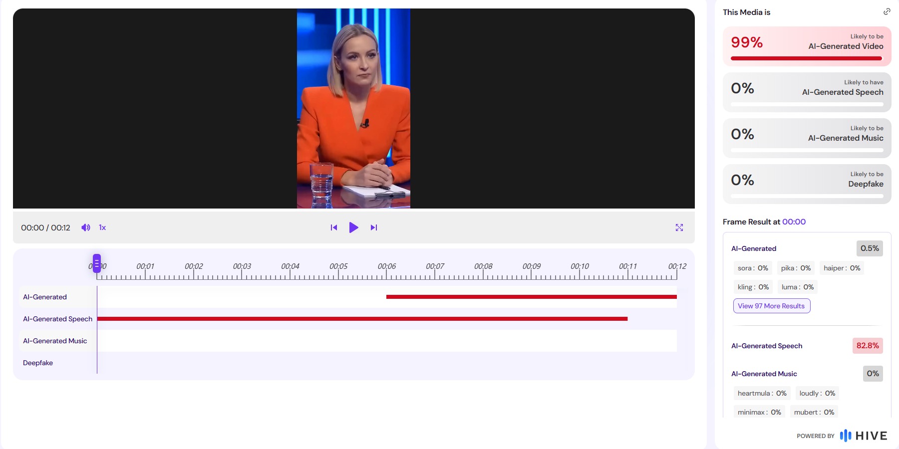
Task: Copy the share link icon
Action: (887, 11)
